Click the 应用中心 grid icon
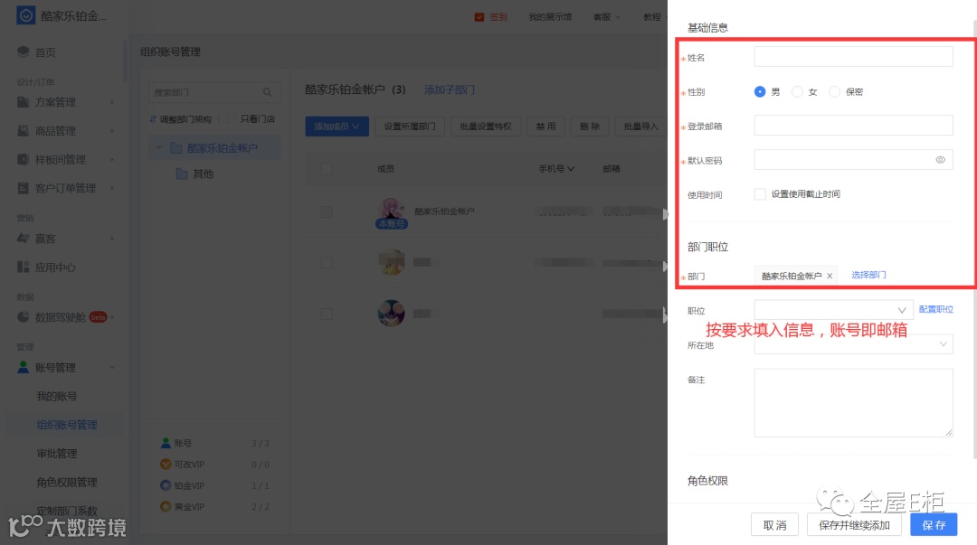The height and width of the screenshot is (545, 977). tap(23, 268)
